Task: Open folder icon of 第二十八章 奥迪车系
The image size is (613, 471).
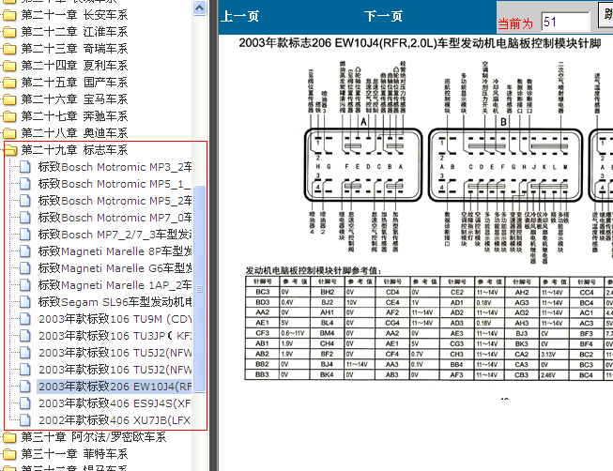Action: pyautogui.click(x=9, y=133)
